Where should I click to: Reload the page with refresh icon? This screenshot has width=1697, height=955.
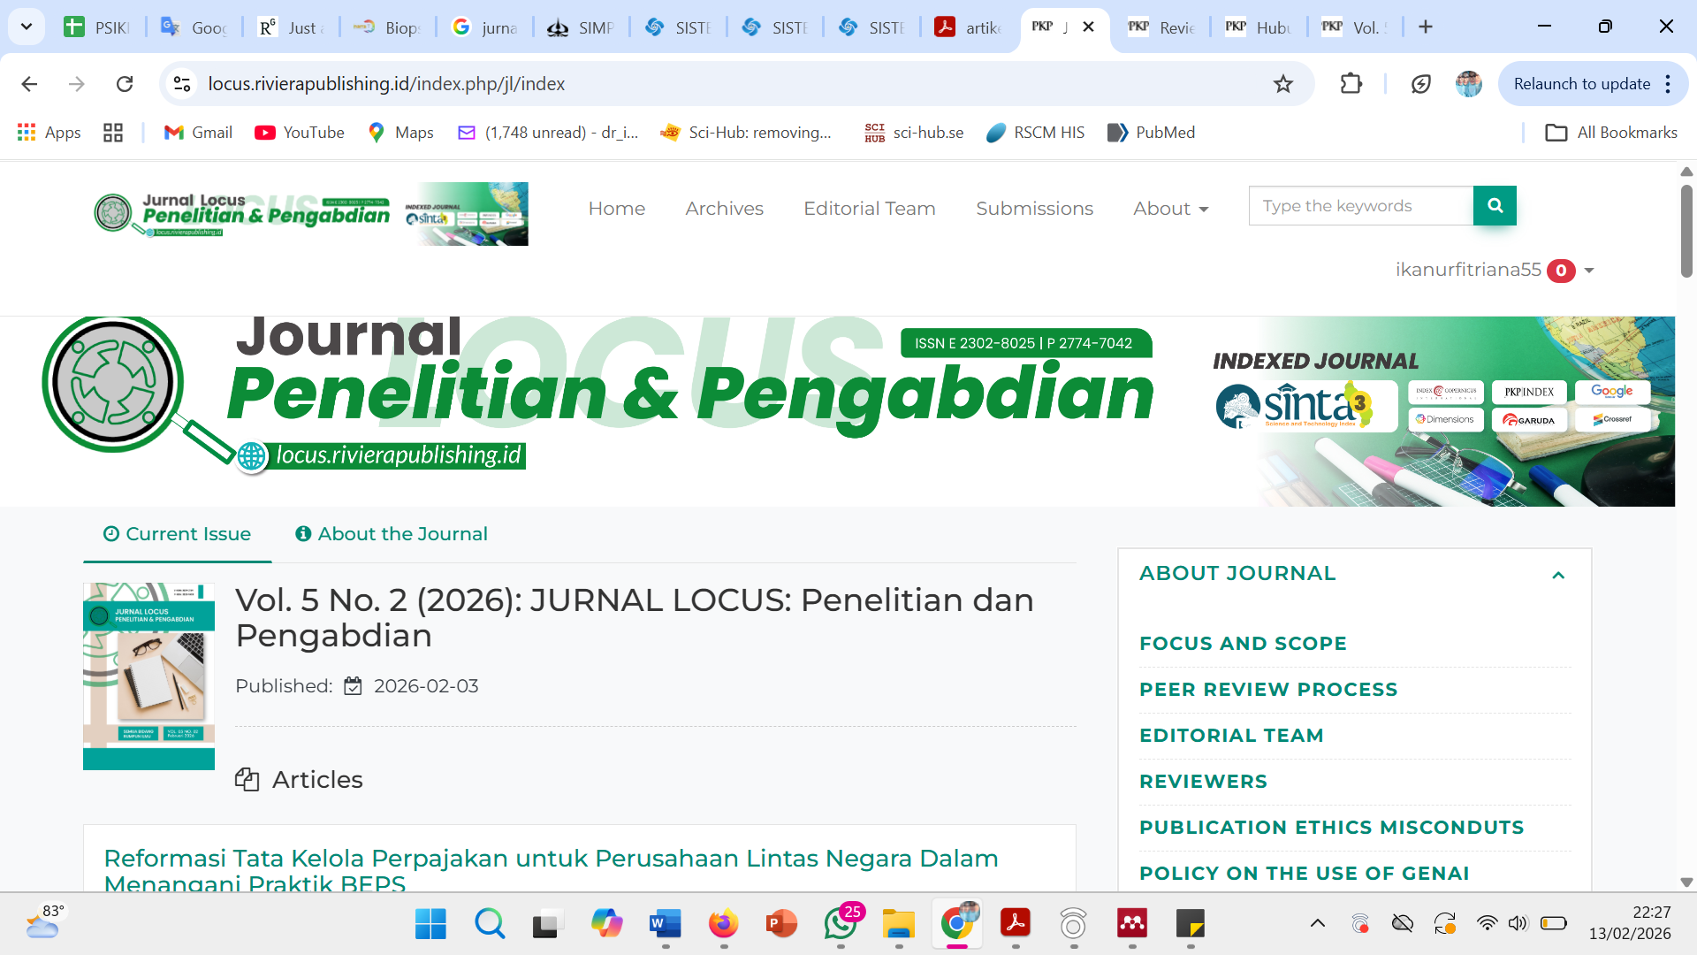click(125, 84)
